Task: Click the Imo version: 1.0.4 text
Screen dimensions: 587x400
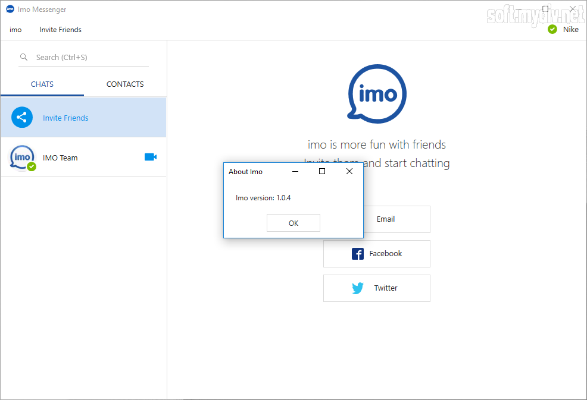Action: coord(263,198)
